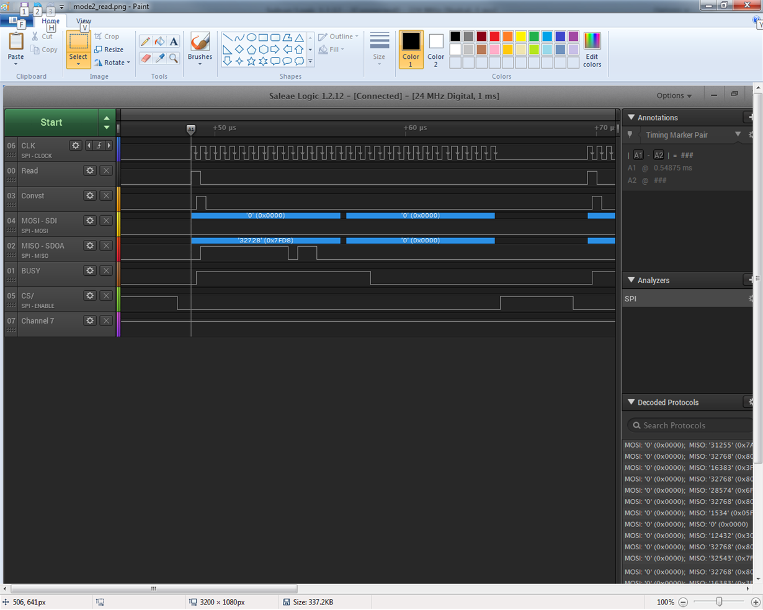Select the Eraser tool
Image resolution: width=763 pixels, height=610 pixels.
(x=145, y=58)
